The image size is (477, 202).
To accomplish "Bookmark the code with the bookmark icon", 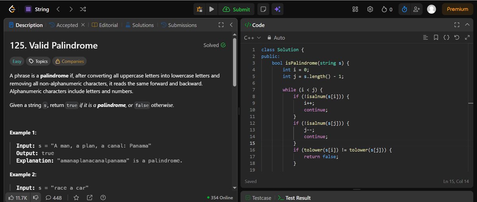I will pos(436,38).
